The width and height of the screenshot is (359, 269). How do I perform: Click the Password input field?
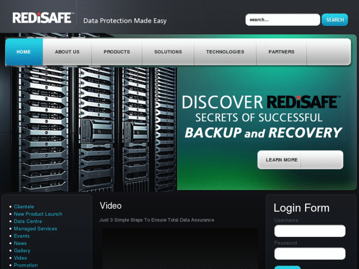(x=310, y=253)
